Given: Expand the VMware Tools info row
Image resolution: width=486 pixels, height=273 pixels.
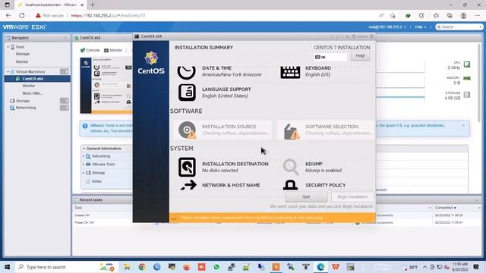Looking at the screenshot, I should point(84,165).
